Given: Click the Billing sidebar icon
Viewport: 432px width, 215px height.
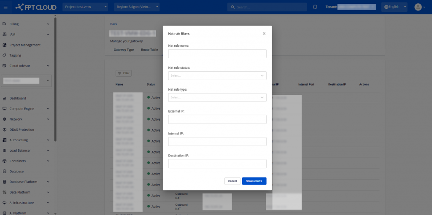Looking at the screenshot, I should tap(4, 24).
